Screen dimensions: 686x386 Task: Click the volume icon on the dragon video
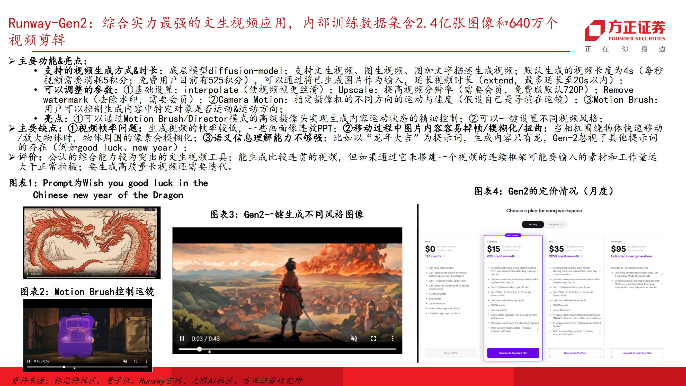pyautogui.click(x=141, y=274)
